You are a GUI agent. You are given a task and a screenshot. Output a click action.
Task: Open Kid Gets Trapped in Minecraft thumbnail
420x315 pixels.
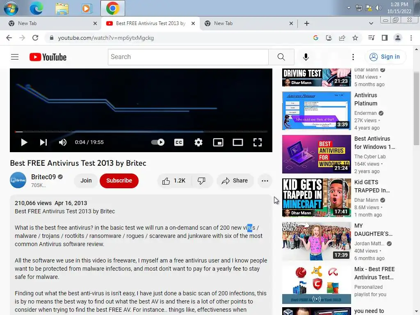[x=316, y=198]
